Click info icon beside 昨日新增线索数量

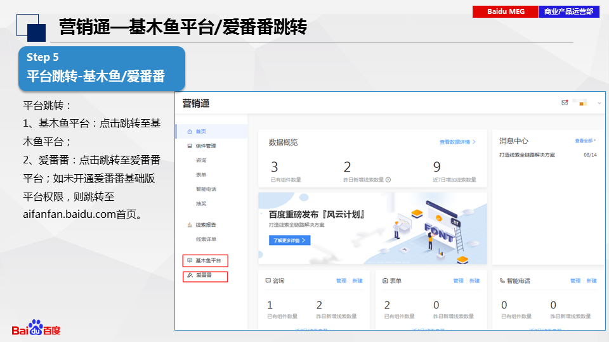pos(388,179)
